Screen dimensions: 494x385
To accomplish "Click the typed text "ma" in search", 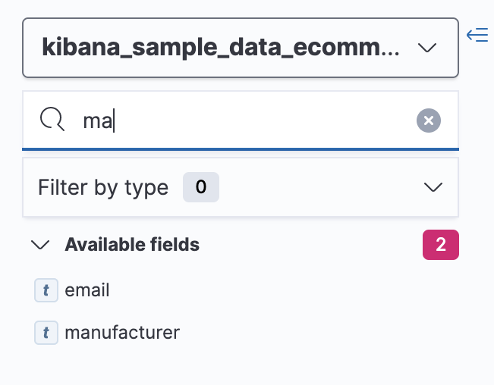I will click(97, 120).
